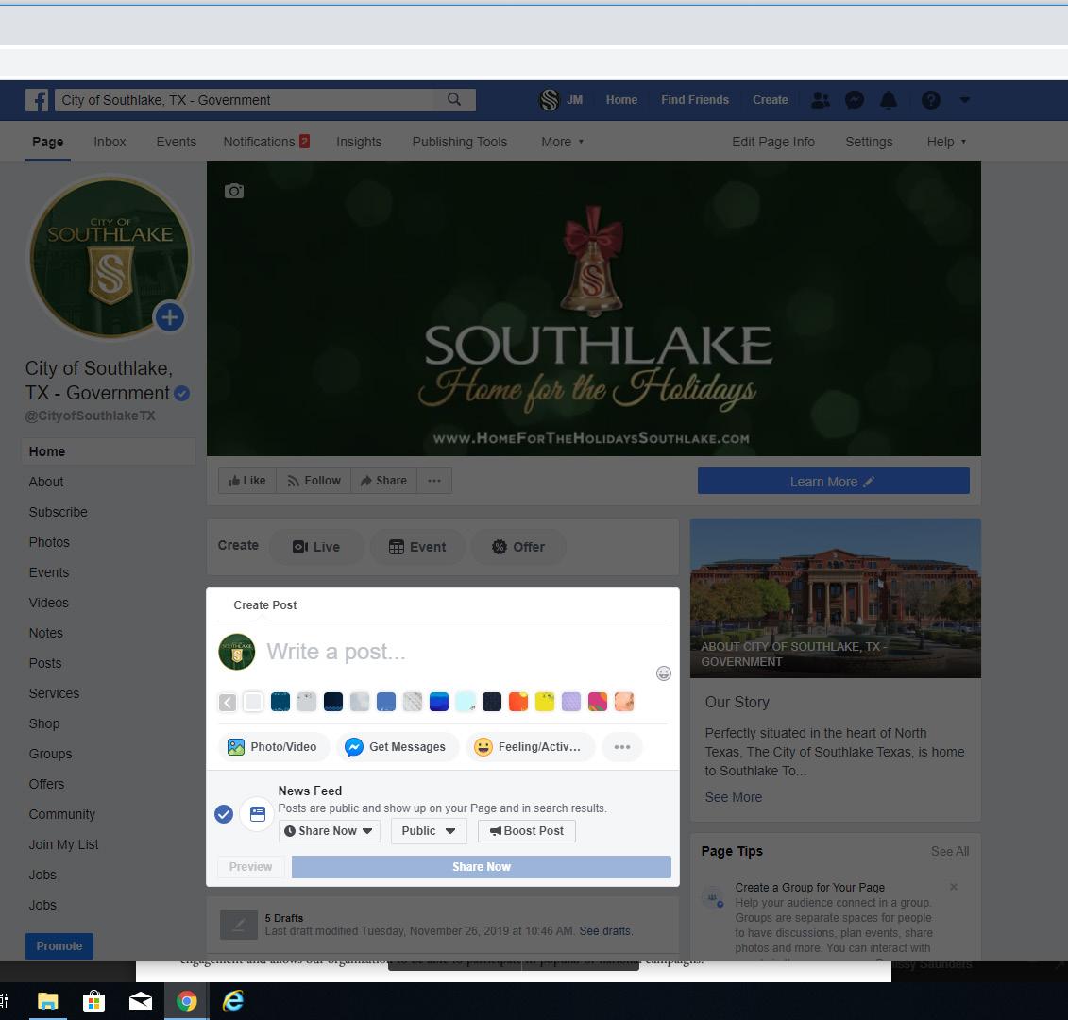Viewport: 1068px width, 1020px height.
Task: Click the Facebook logo icon
Action: click(x=37, y=100)
